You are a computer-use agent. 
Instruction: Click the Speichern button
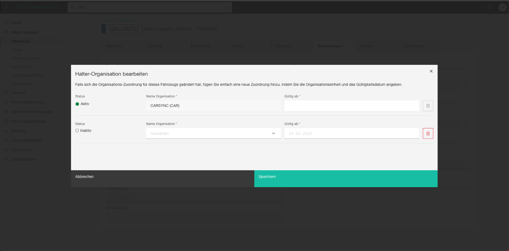click(346, 179)
